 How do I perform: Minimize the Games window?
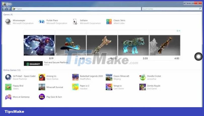click(186, 3)
